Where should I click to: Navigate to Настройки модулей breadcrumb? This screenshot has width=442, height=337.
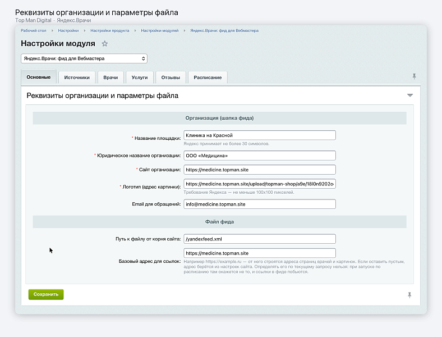pos(159,30)
